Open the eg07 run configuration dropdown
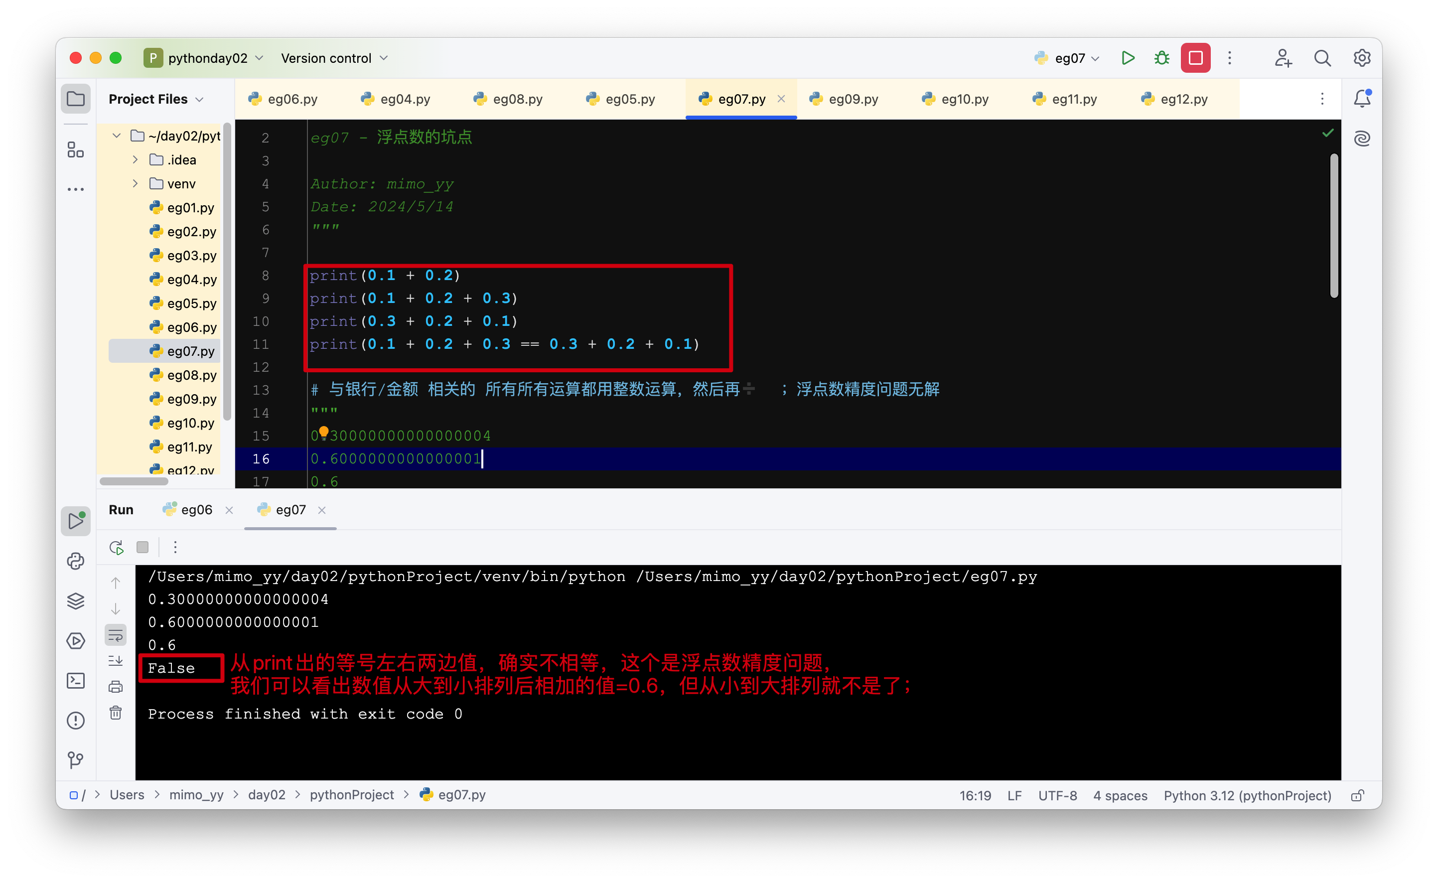The width and height of the screenshot is (1438, 883). pyautogui.click(x=1067, y=58)
